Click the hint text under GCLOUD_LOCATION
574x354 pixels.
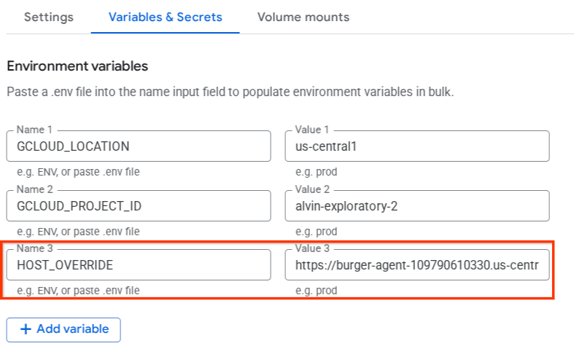pos(78,172)
